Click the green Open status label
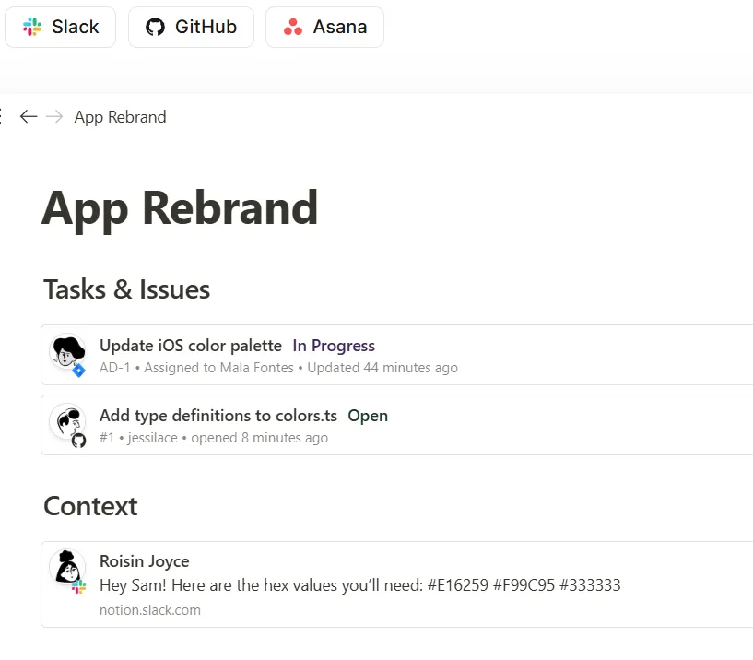This screenshot has height=660, width=753. click(368, 416)
